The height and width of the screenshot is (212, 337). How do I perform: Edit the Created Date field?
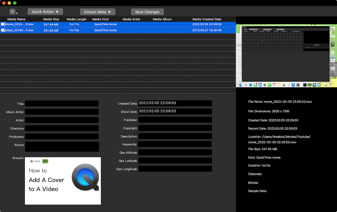175,103
